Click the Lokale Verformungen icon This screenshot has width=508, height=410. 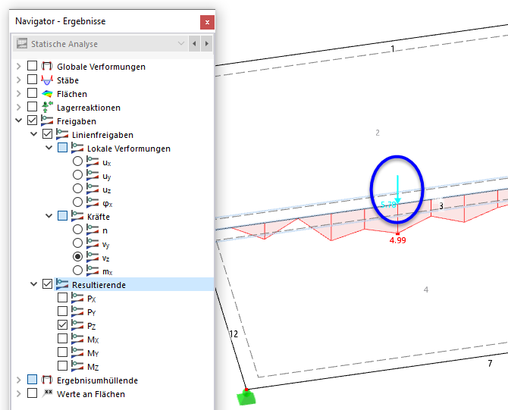pyautogui.click(x=77, y=148)
